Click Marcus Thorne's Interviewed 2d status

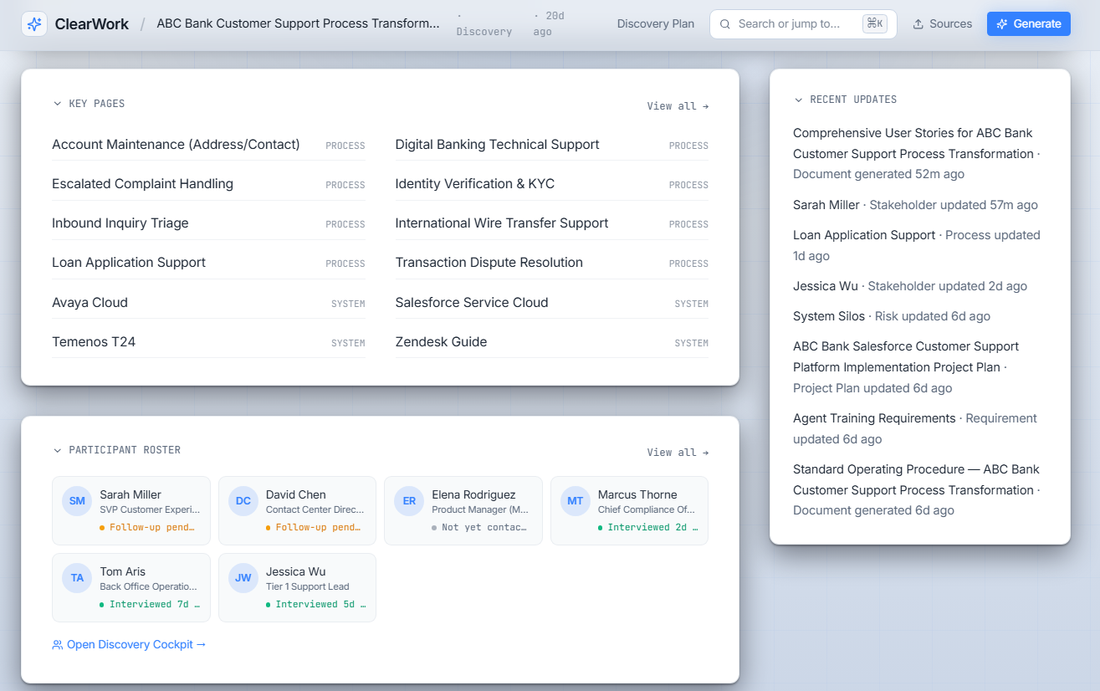pyautogui.click(x=648, y=528)
